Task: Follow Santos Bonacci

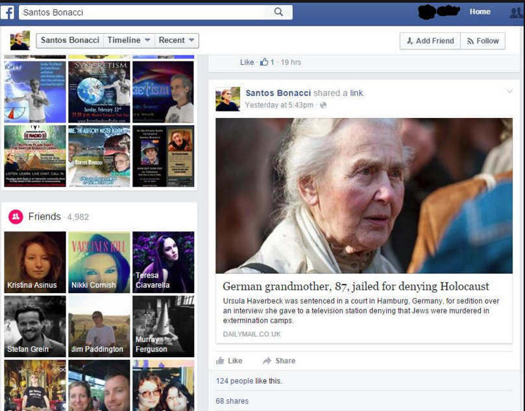Action: (x=483, y=41)
